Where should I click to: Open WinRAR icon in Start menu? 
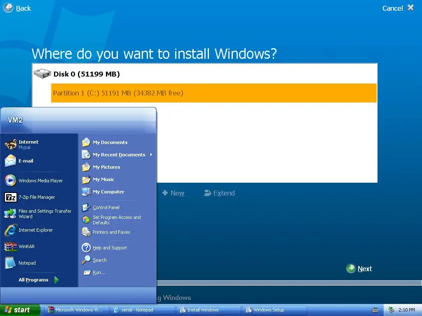(10, 246)
